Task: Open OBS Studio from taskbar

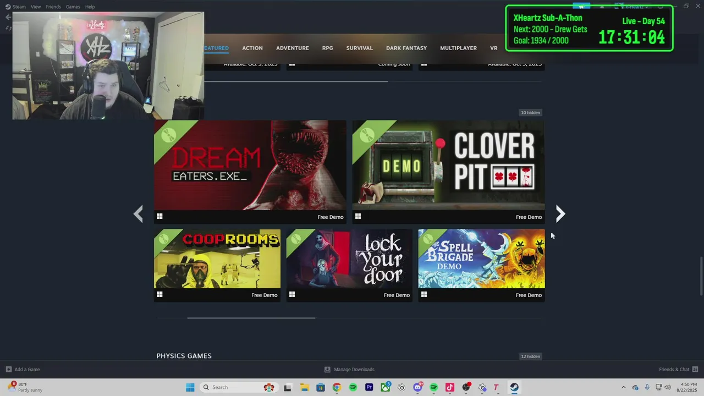Action: (466, 387)
